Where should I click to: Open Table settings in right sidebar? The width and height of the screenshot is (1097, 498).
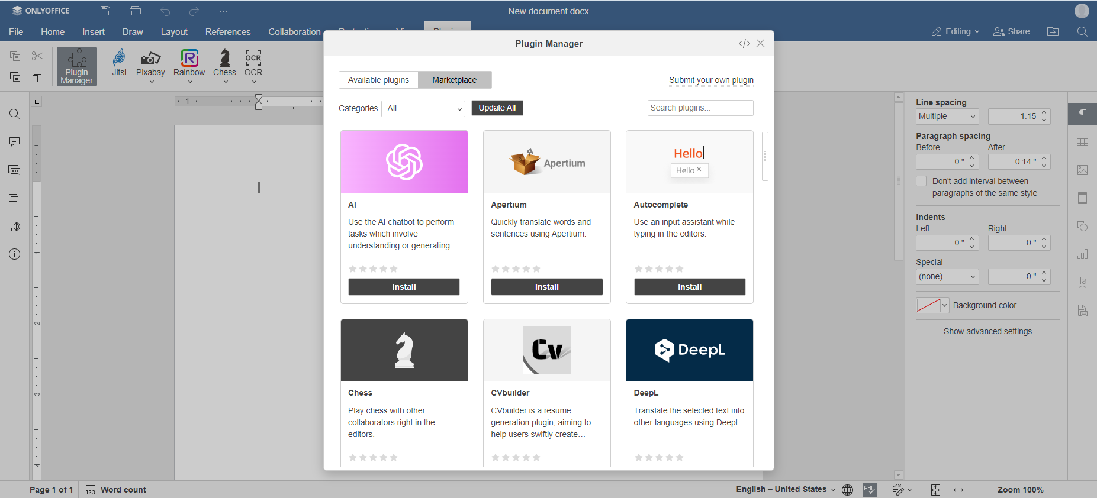pos(1082,142)
